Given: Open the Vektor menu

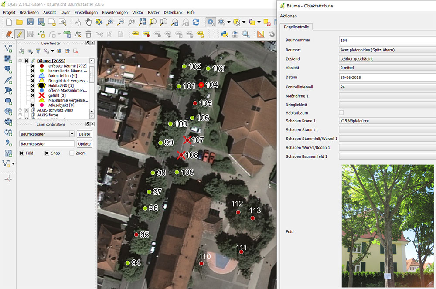Looking at the screenshot, I should 137,13.
